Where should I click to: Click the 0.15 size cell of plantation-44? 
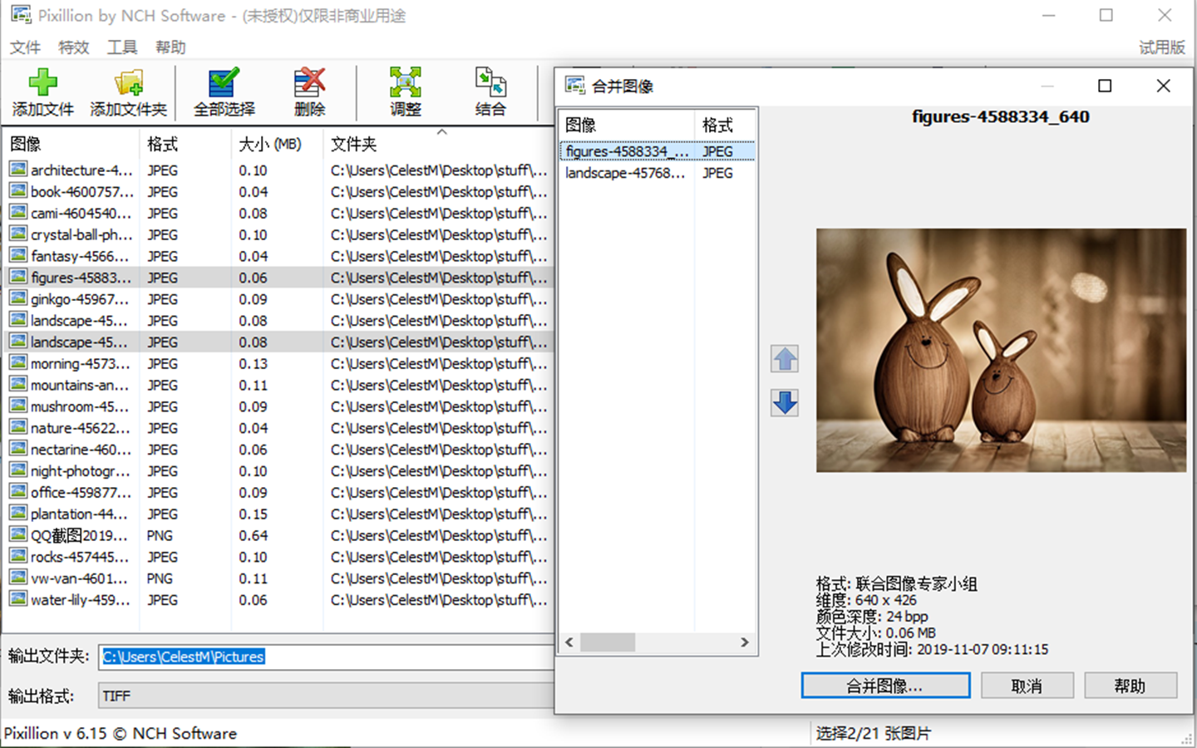pyautogui.click(x=254, y=514)
